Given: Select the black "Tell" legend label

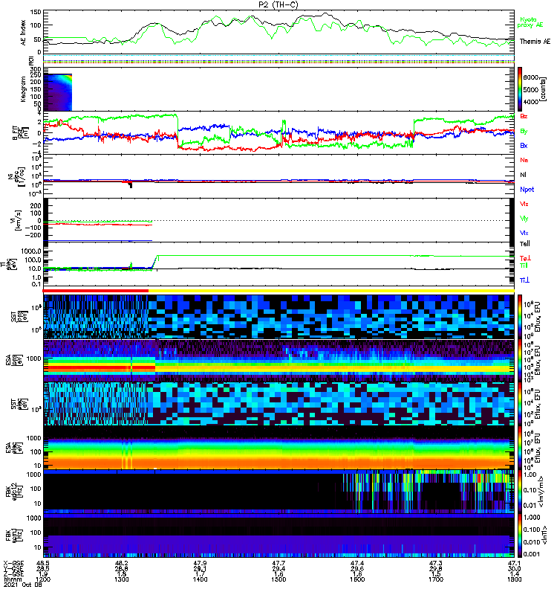Looking at the screenshot, I should point(524,244).
